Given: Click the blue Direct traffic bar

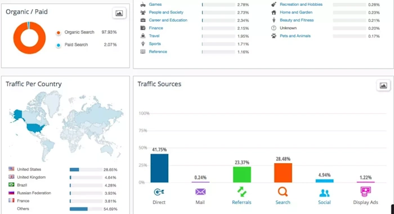Looking at the screenshot, I should 159,168.
